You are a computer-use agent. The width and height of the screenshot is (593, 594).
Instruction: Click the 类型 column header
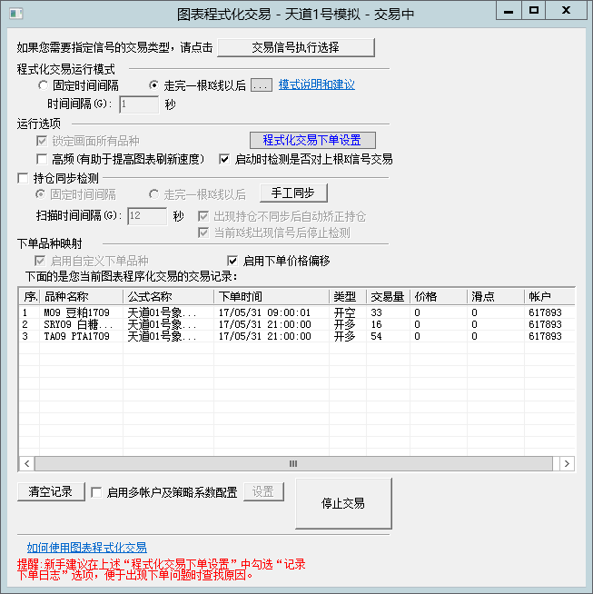coord(348,296)
